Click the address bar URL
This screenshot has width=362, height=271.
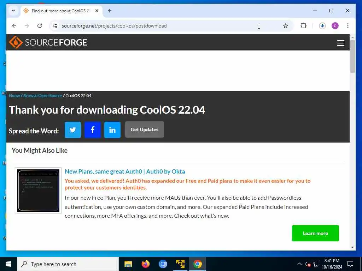[x=114, y=26]
